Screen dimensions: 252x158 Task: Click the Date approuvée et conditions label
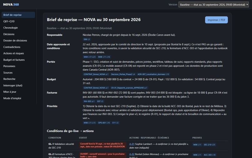(x=58, y=46)
